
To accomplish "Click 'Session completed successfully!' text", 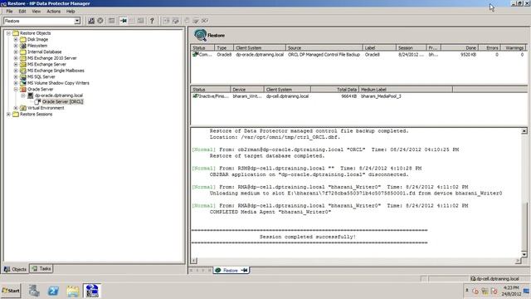I will 308,237.
